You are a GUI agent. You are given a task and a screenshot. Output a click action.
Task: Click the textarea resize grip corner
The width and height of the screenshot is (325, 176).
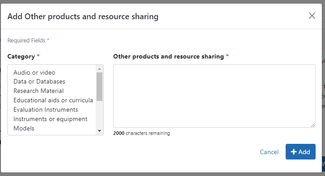click(313, 125)
